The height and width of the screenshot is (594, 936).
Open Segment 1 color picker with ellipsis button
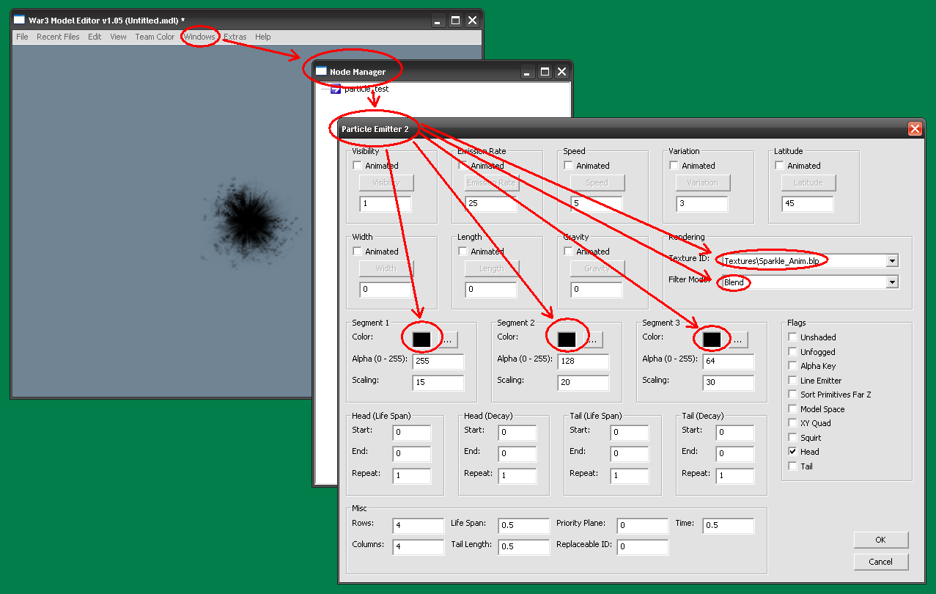pyautogui.click(x=448, y=340)
